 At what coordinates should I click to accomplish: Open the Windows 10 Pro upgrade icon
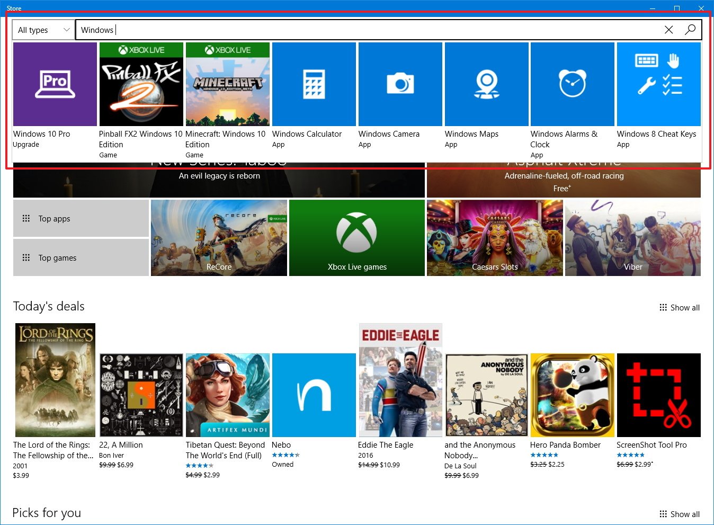point(55,84)
